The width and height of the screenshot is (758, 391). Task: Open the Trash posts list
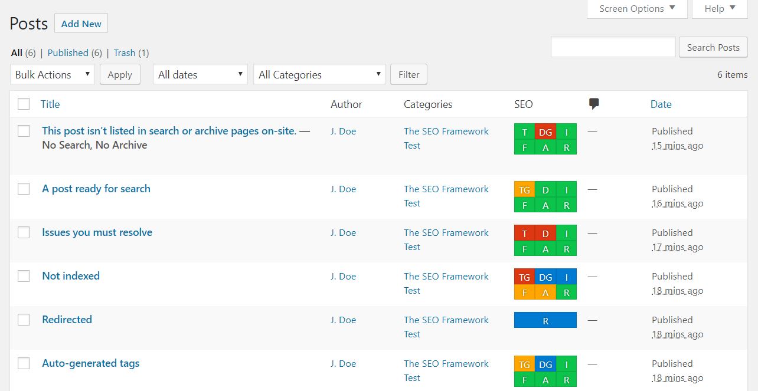pyautogui.click(x=124, y=52)
